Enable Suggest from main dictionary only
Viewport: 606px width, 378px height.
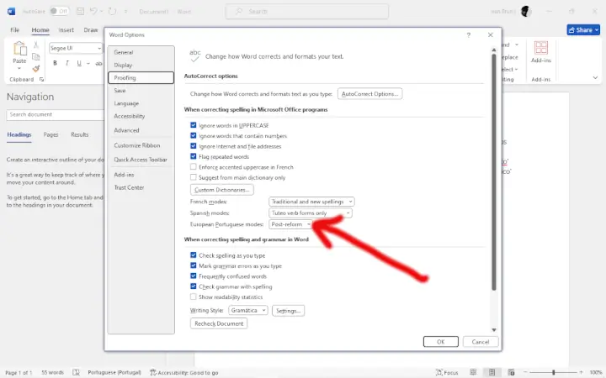tap(194, 177)
